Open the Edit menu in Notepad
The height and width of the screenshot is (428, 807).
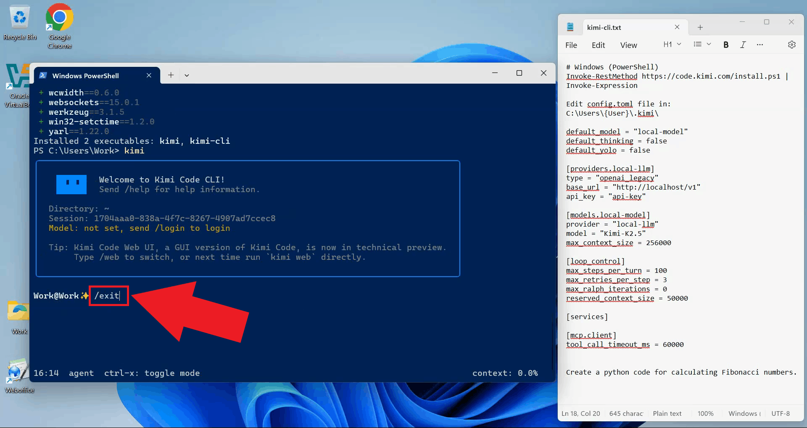click(x=598, y=45)
